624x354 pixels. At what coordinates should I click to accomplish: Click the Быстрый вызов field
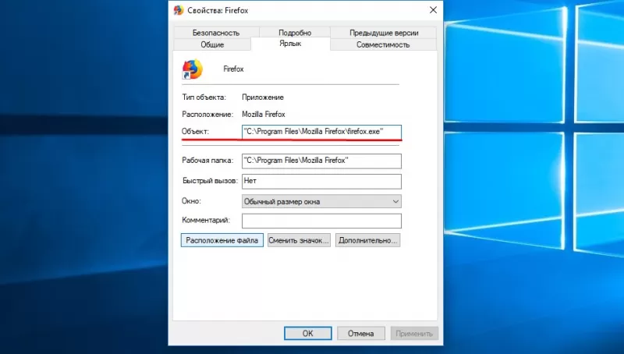point(321,181)
